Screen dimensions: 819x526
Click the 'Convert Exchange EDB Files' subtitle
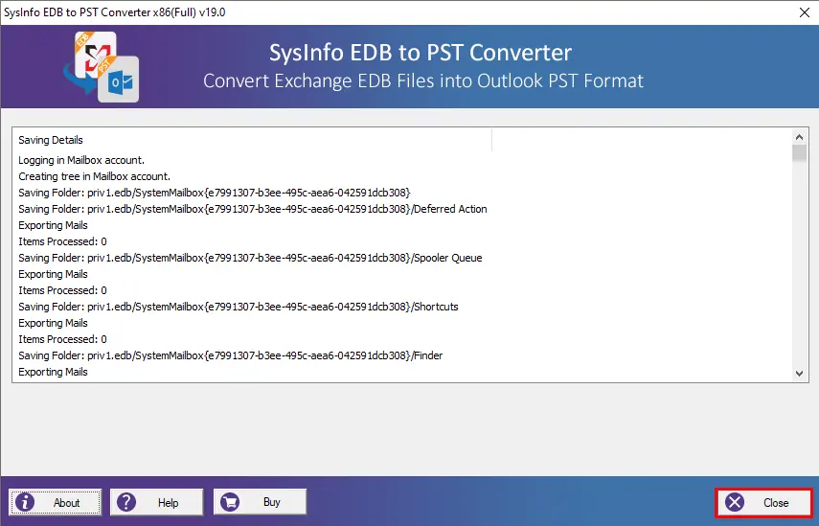[423, 81]
